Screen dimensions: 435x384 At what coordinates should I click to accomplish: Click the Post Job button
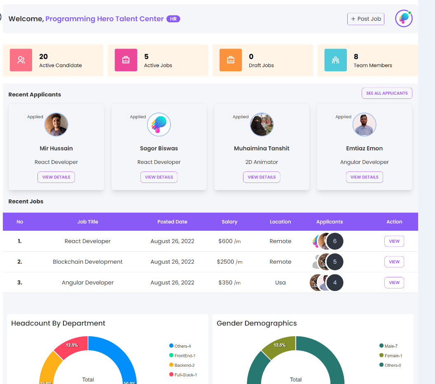tap(365, 19)
